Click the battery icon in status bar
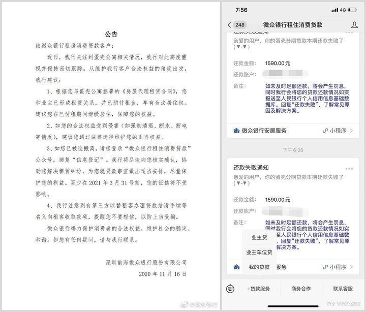366x312 pixels. click(x=352, y=10)
